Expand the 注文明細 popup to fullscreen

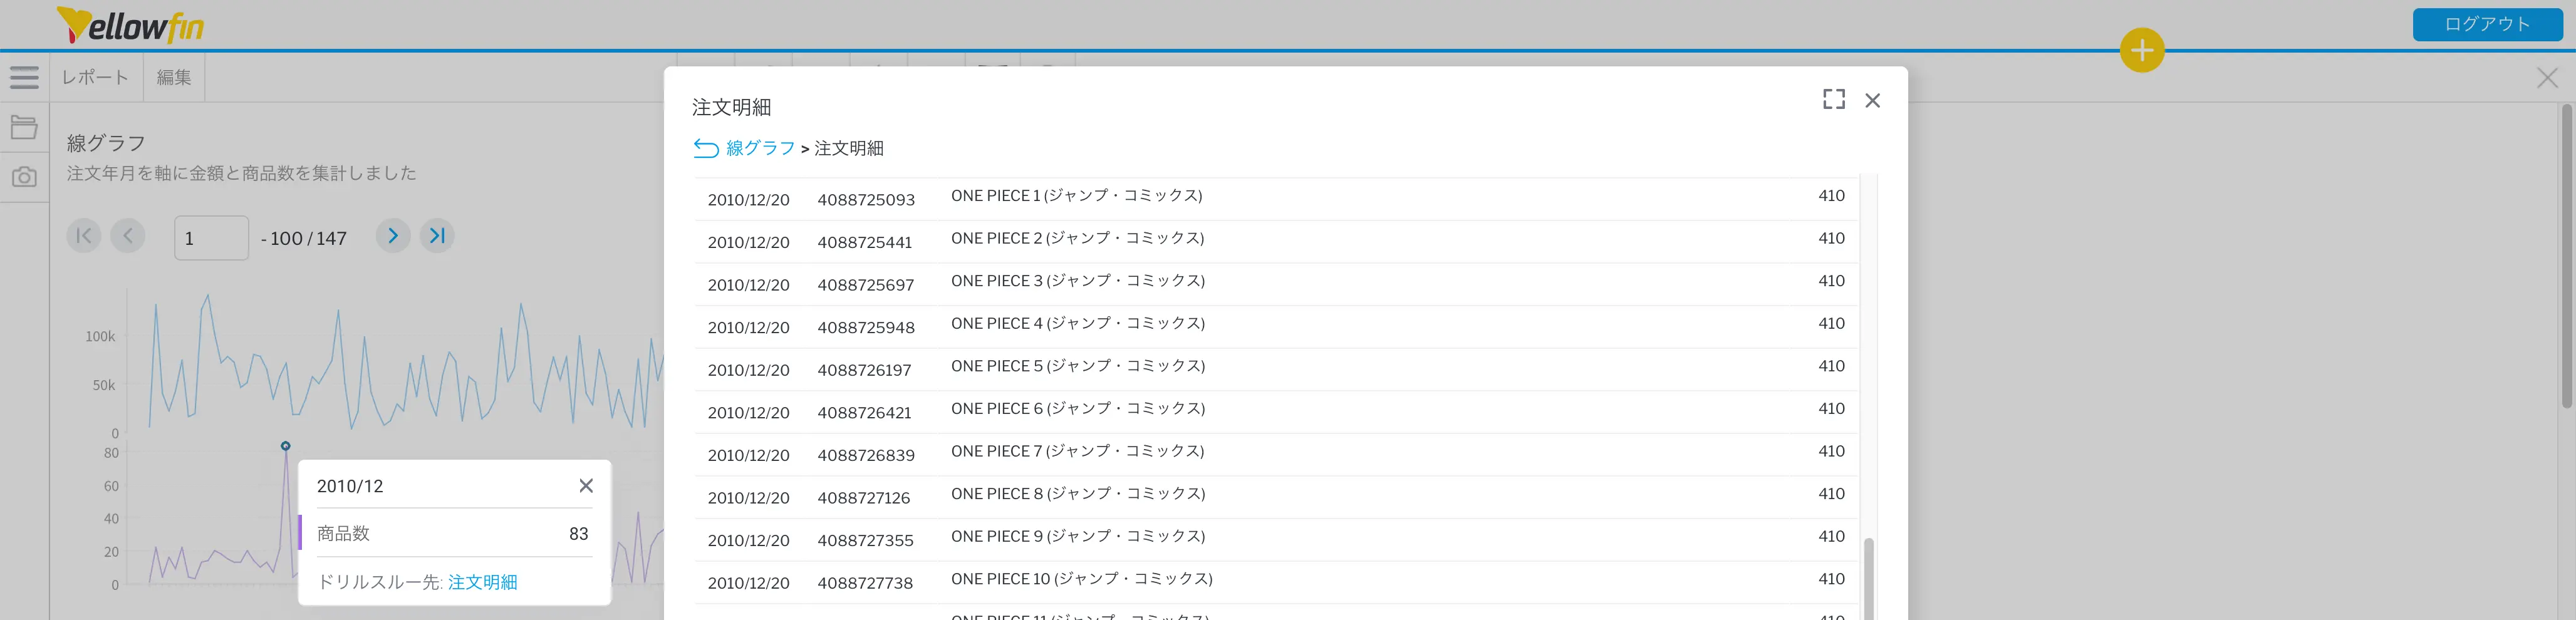(x=1833, y=99)
